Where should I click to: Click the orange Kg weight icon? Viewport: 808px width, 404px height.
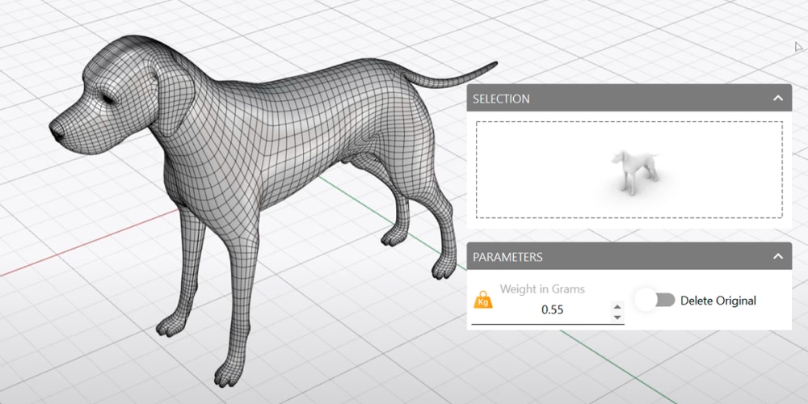click(483, 301)
